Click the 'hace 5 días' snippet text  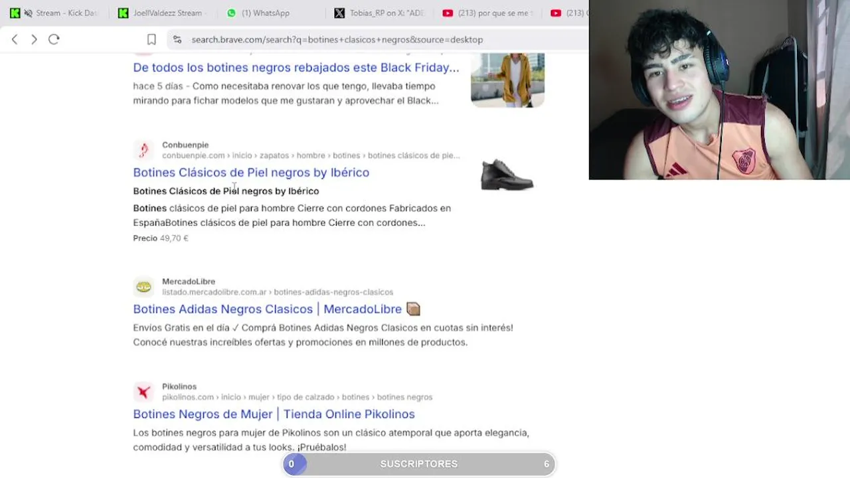tap(159, 86)
